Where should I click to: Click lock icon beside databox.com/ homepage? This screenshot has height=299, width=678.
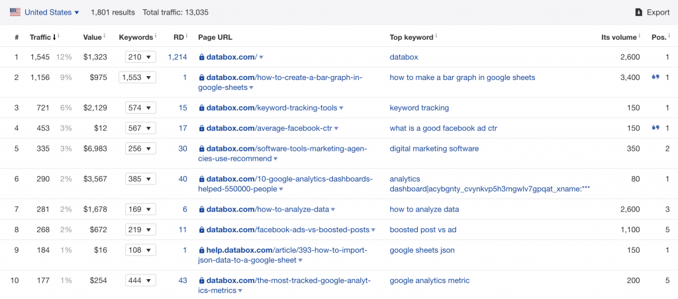[201, 57]
